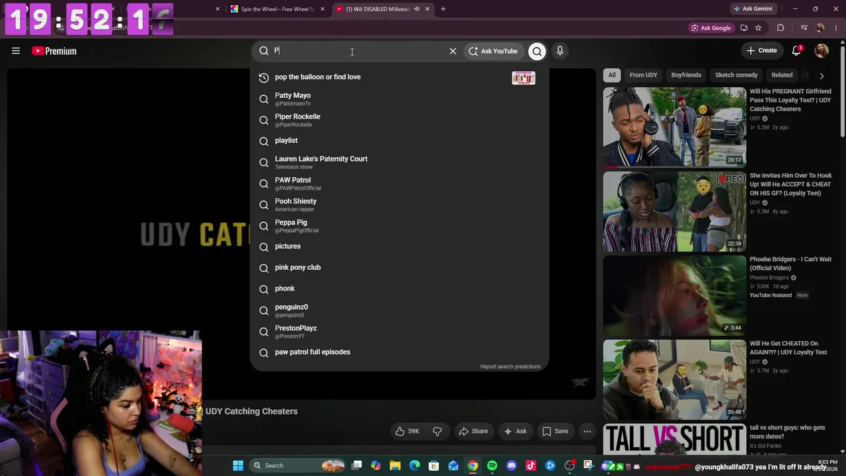Select the PAW Patrol channel suggestion
The image size is (846, 476).
[399, 183]
